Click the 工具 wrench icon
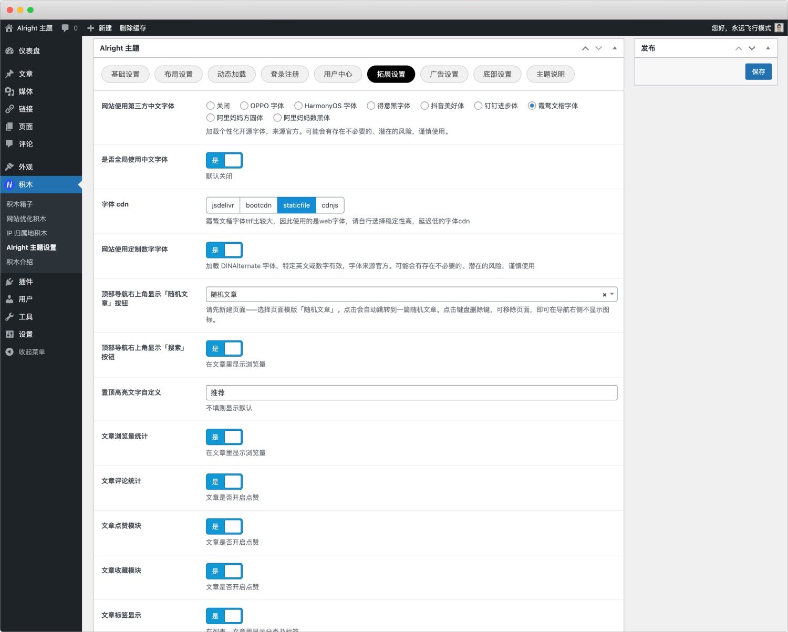 coord(9,317)
